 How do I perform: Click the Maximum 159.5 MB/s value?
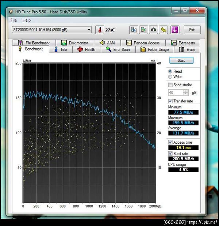coord(183,123)
